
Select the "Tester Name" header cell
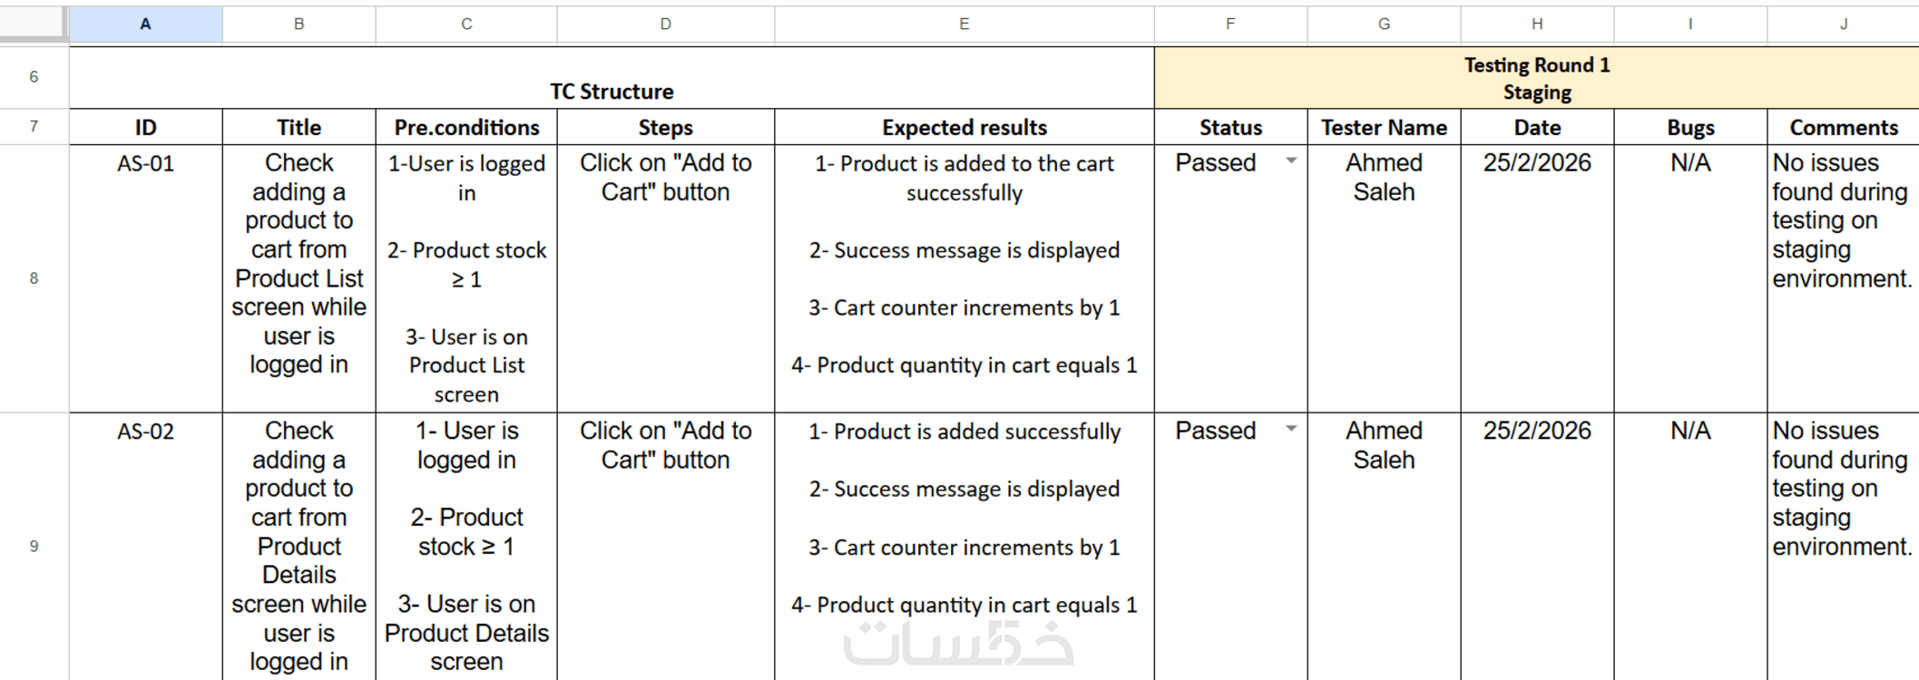click(x=1384, y=128)
